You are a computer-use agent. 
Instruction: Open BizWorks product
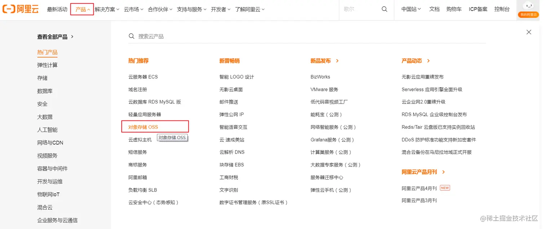pos(320,77)
